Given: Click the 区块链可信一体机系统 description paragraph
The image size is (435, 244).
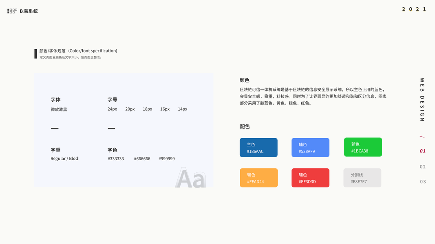Looking at the screenshot, I should (313, 96).
